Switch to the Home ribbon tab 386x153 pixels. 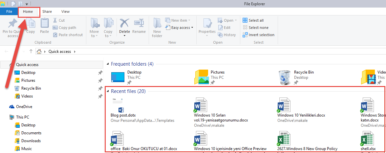click(x=28, y=11)
